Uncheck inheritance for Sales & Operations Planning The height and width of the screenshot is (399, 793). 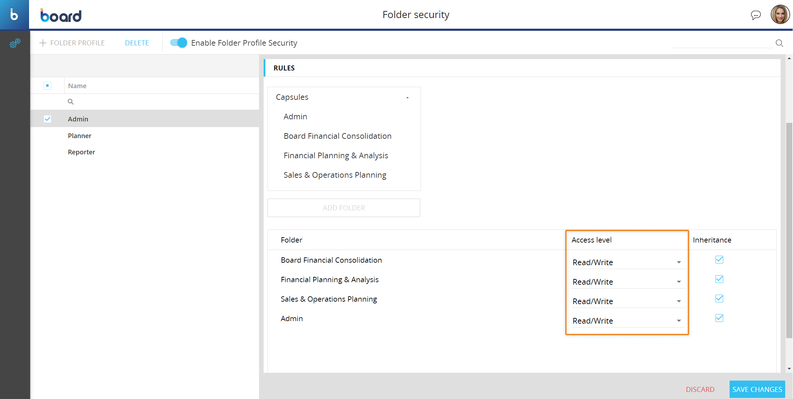tap(719, 298)
